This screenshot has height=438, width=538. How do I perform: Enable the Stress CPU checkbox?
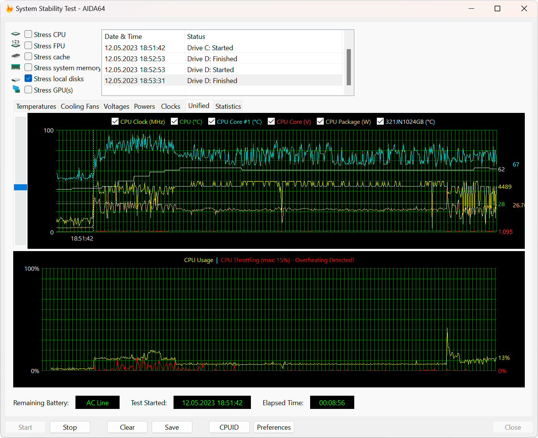pos(28,34)
